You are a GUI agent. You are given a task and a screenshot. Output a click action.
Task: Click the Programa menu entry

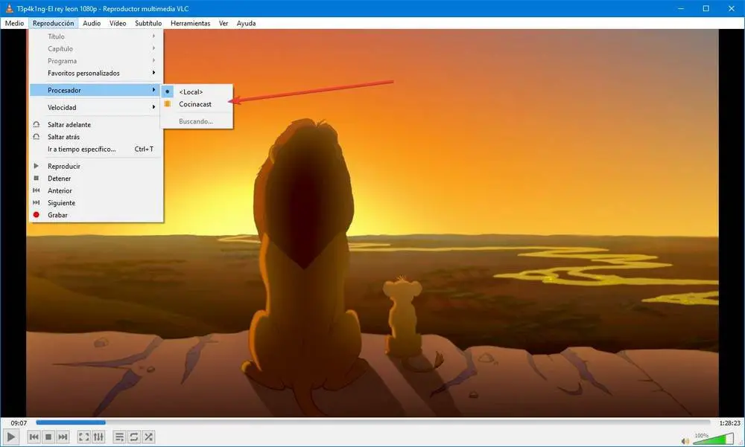tap(96, 61)
